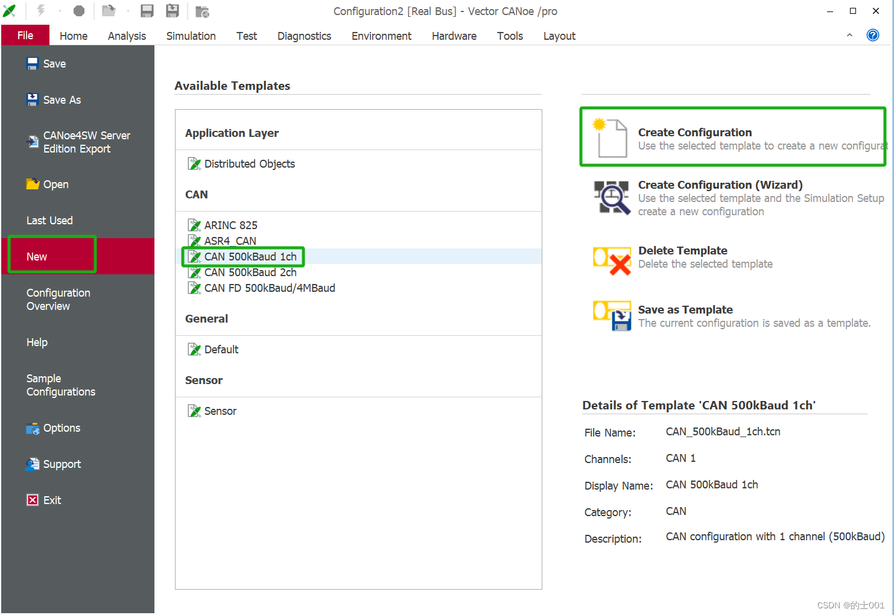Click the octagon Stop measurement icon

(x=79, y=11)
